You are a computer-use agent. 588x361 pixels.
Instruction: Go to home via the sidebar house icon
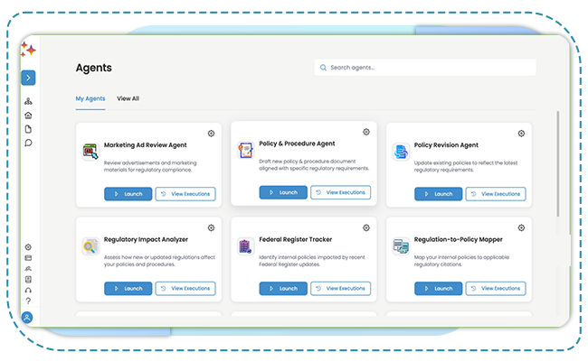click(x=28, y=116)
